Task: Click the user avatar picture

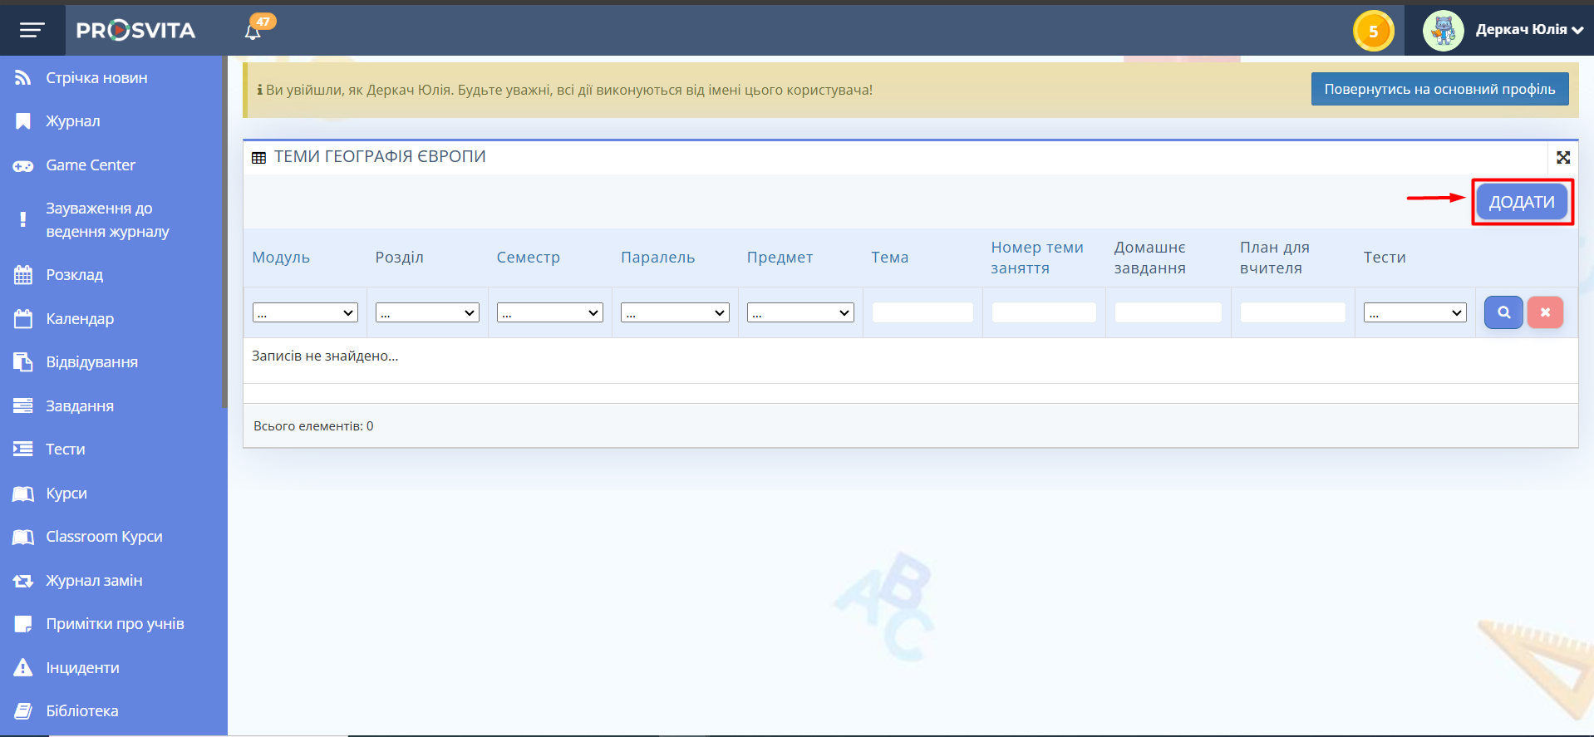Action: point(1443,31)
